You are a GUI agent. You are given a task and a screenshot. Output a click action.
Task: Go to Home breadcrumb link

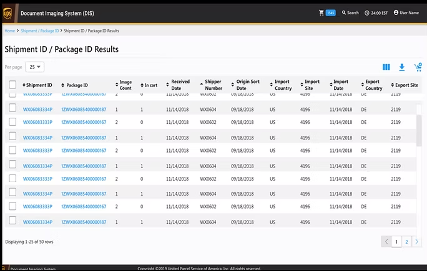coord(9,31)
